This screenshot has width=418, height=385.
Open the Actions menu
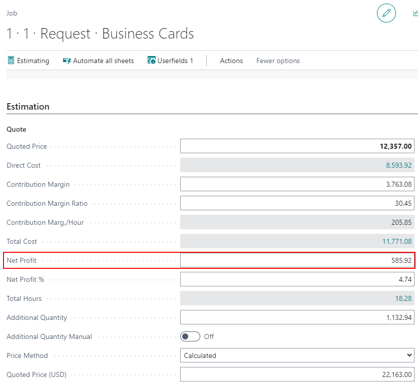(x=231, y=61)
